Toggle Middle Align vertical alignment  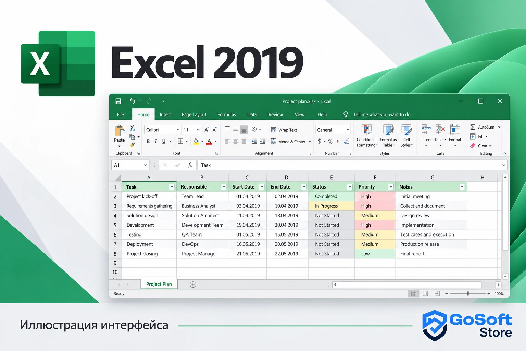(235, 130)
